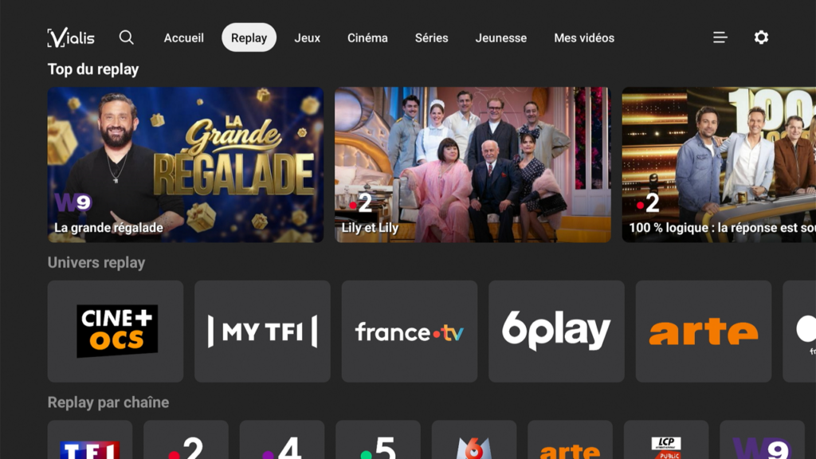Choose the France 5 channel tile

click(x=378, y=440)
